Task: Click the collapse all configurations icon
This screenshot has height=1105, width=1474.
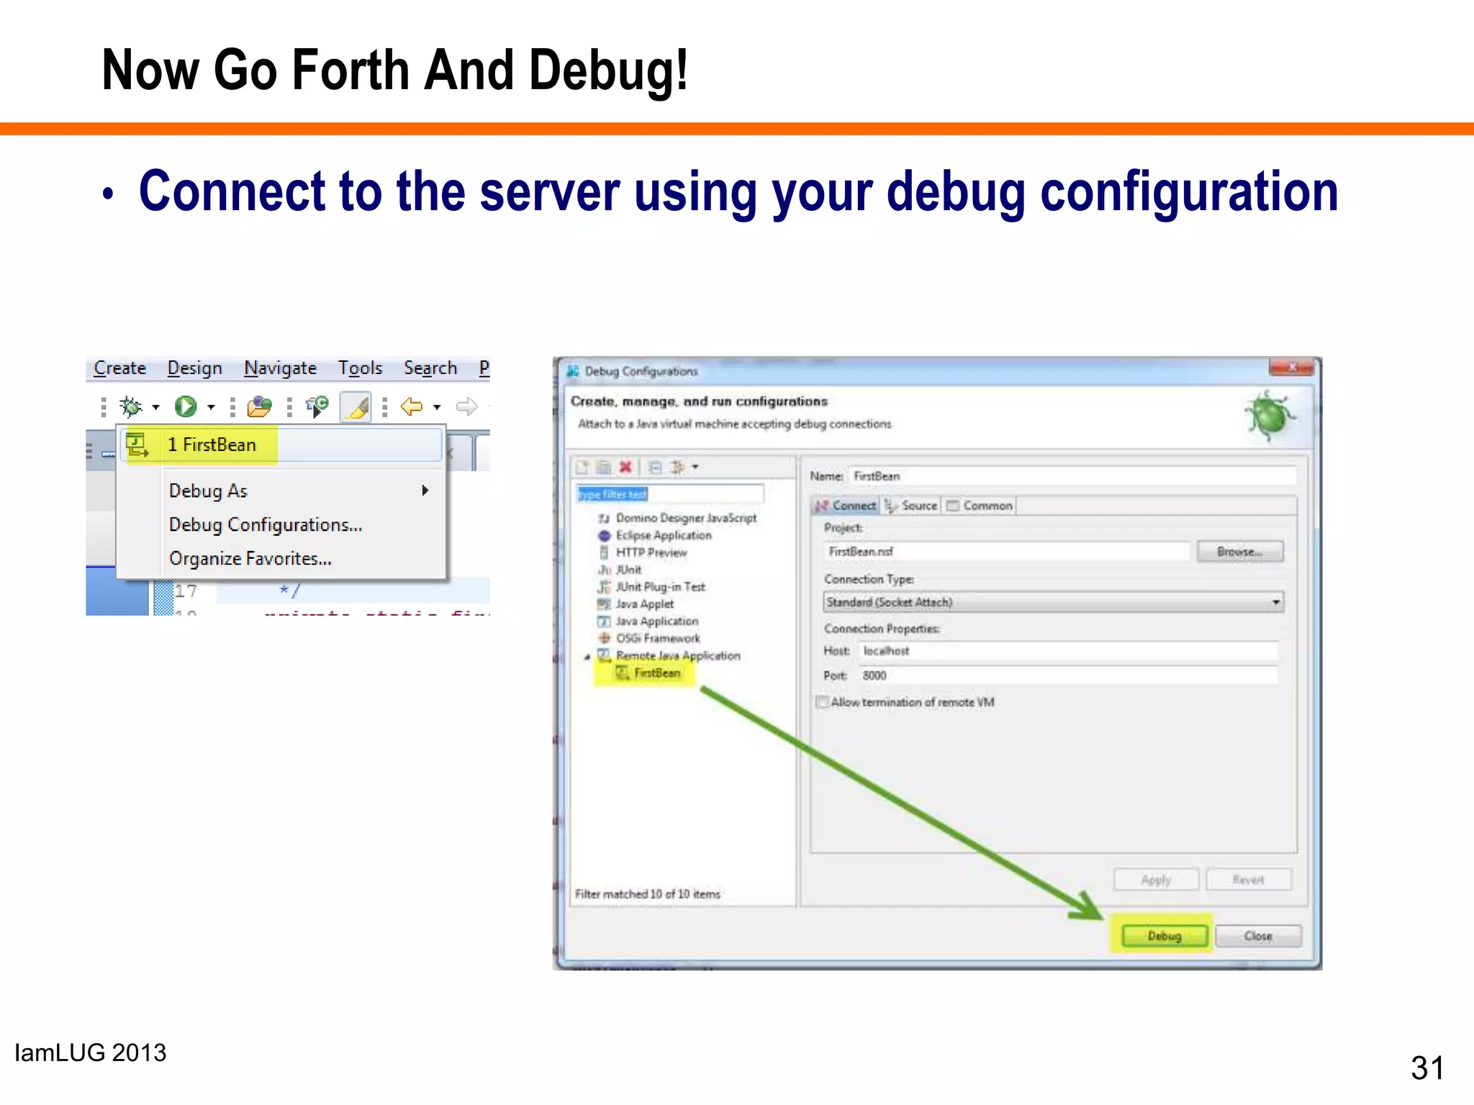Action: [655, 468]
